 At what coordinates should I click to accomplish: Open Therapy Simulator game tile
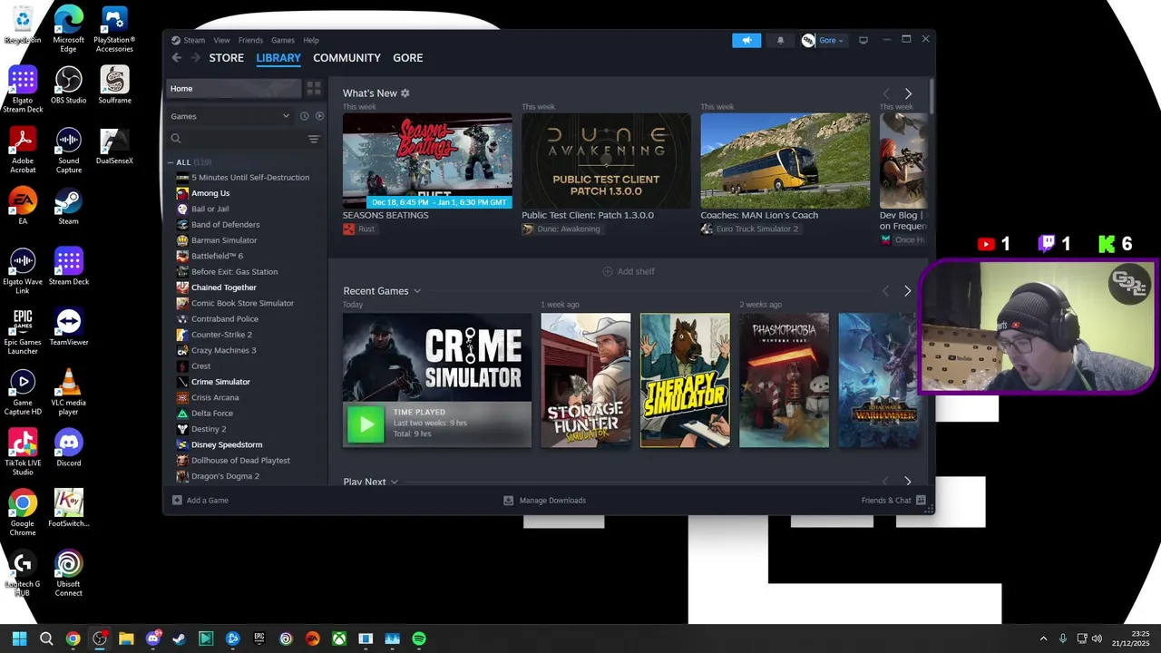685,380
